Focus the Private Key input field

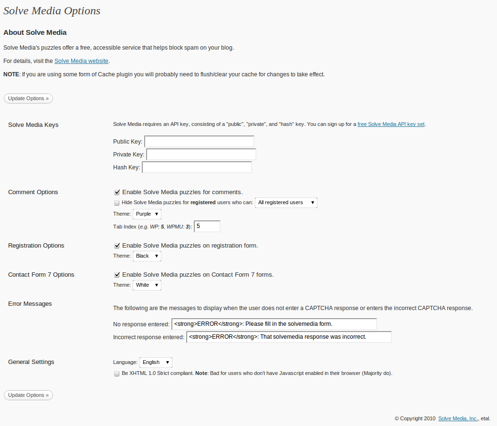click(x=201, y=155)
